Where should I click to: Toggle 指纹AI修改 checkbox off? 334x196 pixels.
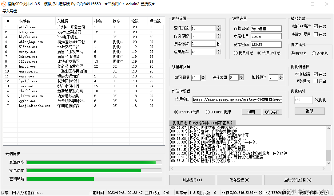316,26
